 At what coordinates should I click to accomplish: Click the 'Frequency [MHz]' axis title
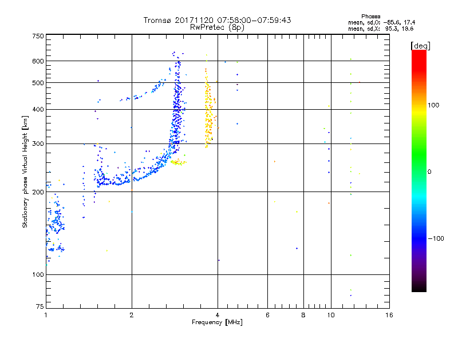click(x=217, y=322)
